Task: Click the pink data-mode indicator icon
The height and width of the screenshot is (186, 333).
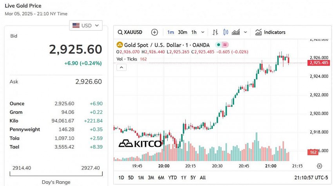Action: [x=225, y=45]
